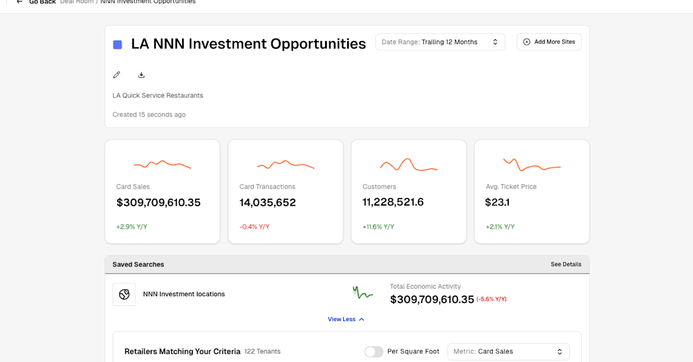The width and height of the screenshot is (693, 362).
Task: Open the Metric: Card Sales dropdown
Action: coord(508,352)
